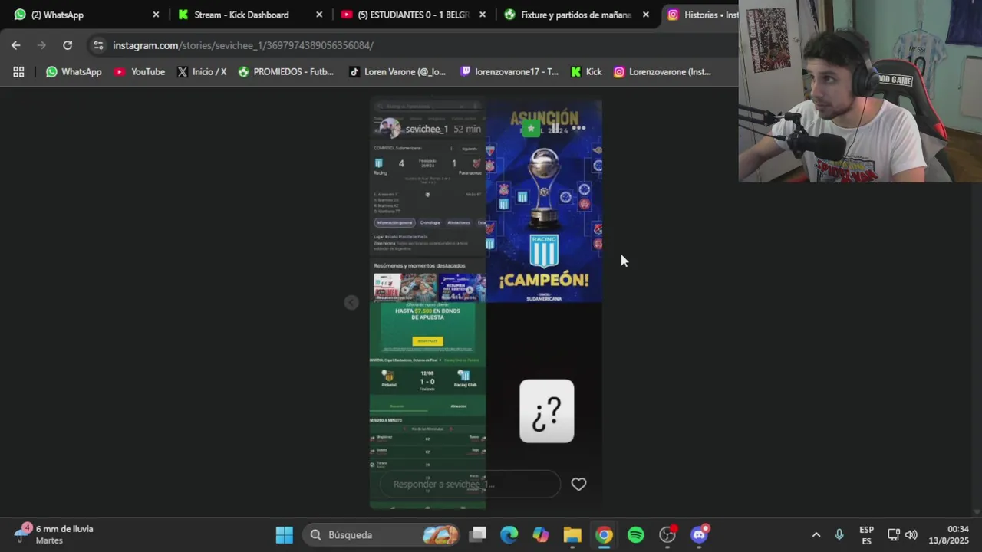Screen dimensions: 982x552
Task: Open the Chrome apps grid shortcut
Action: (18, 72)
